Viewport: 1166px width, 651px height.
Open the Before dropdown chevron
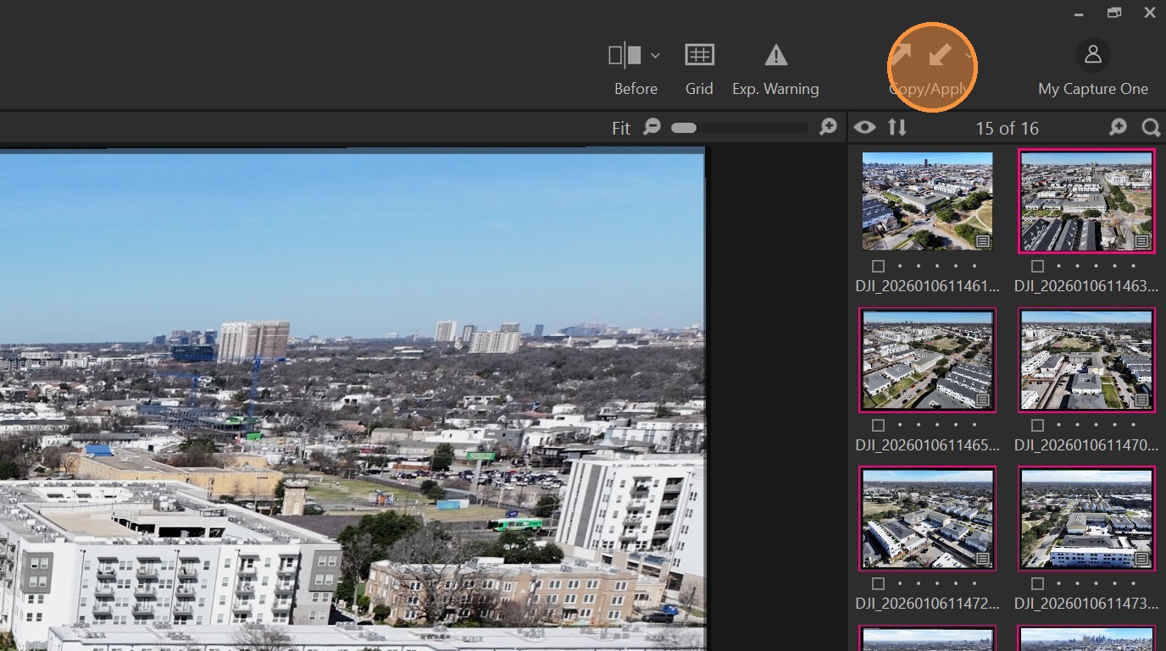point(655,56)
